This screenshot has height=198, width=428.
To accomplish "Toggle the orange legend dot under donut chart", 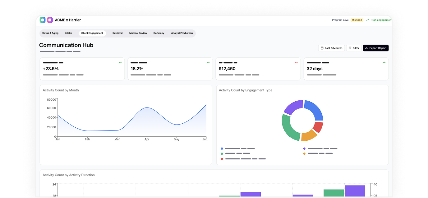I will pos(304,153).
